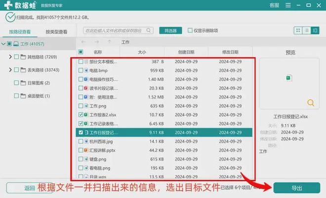
Task: Check the 汇报讲解.pptx file checkbox
Action: [x=81, y=150]
